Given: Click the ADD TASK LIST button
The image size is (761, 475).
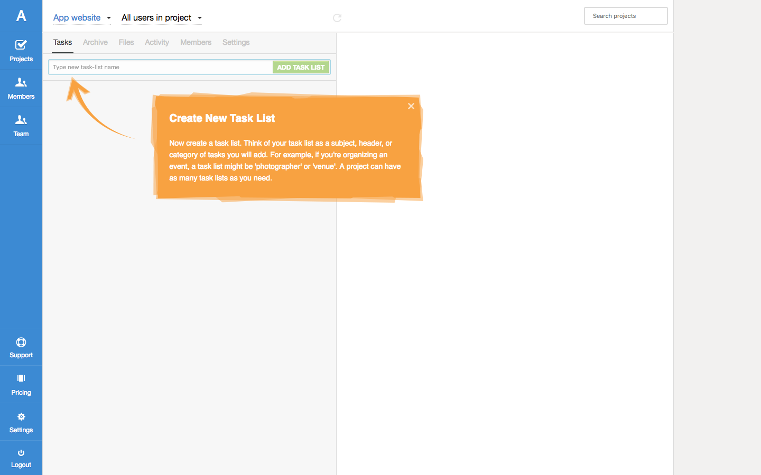Looking at the screenshot, I should [x=301, y=67].
